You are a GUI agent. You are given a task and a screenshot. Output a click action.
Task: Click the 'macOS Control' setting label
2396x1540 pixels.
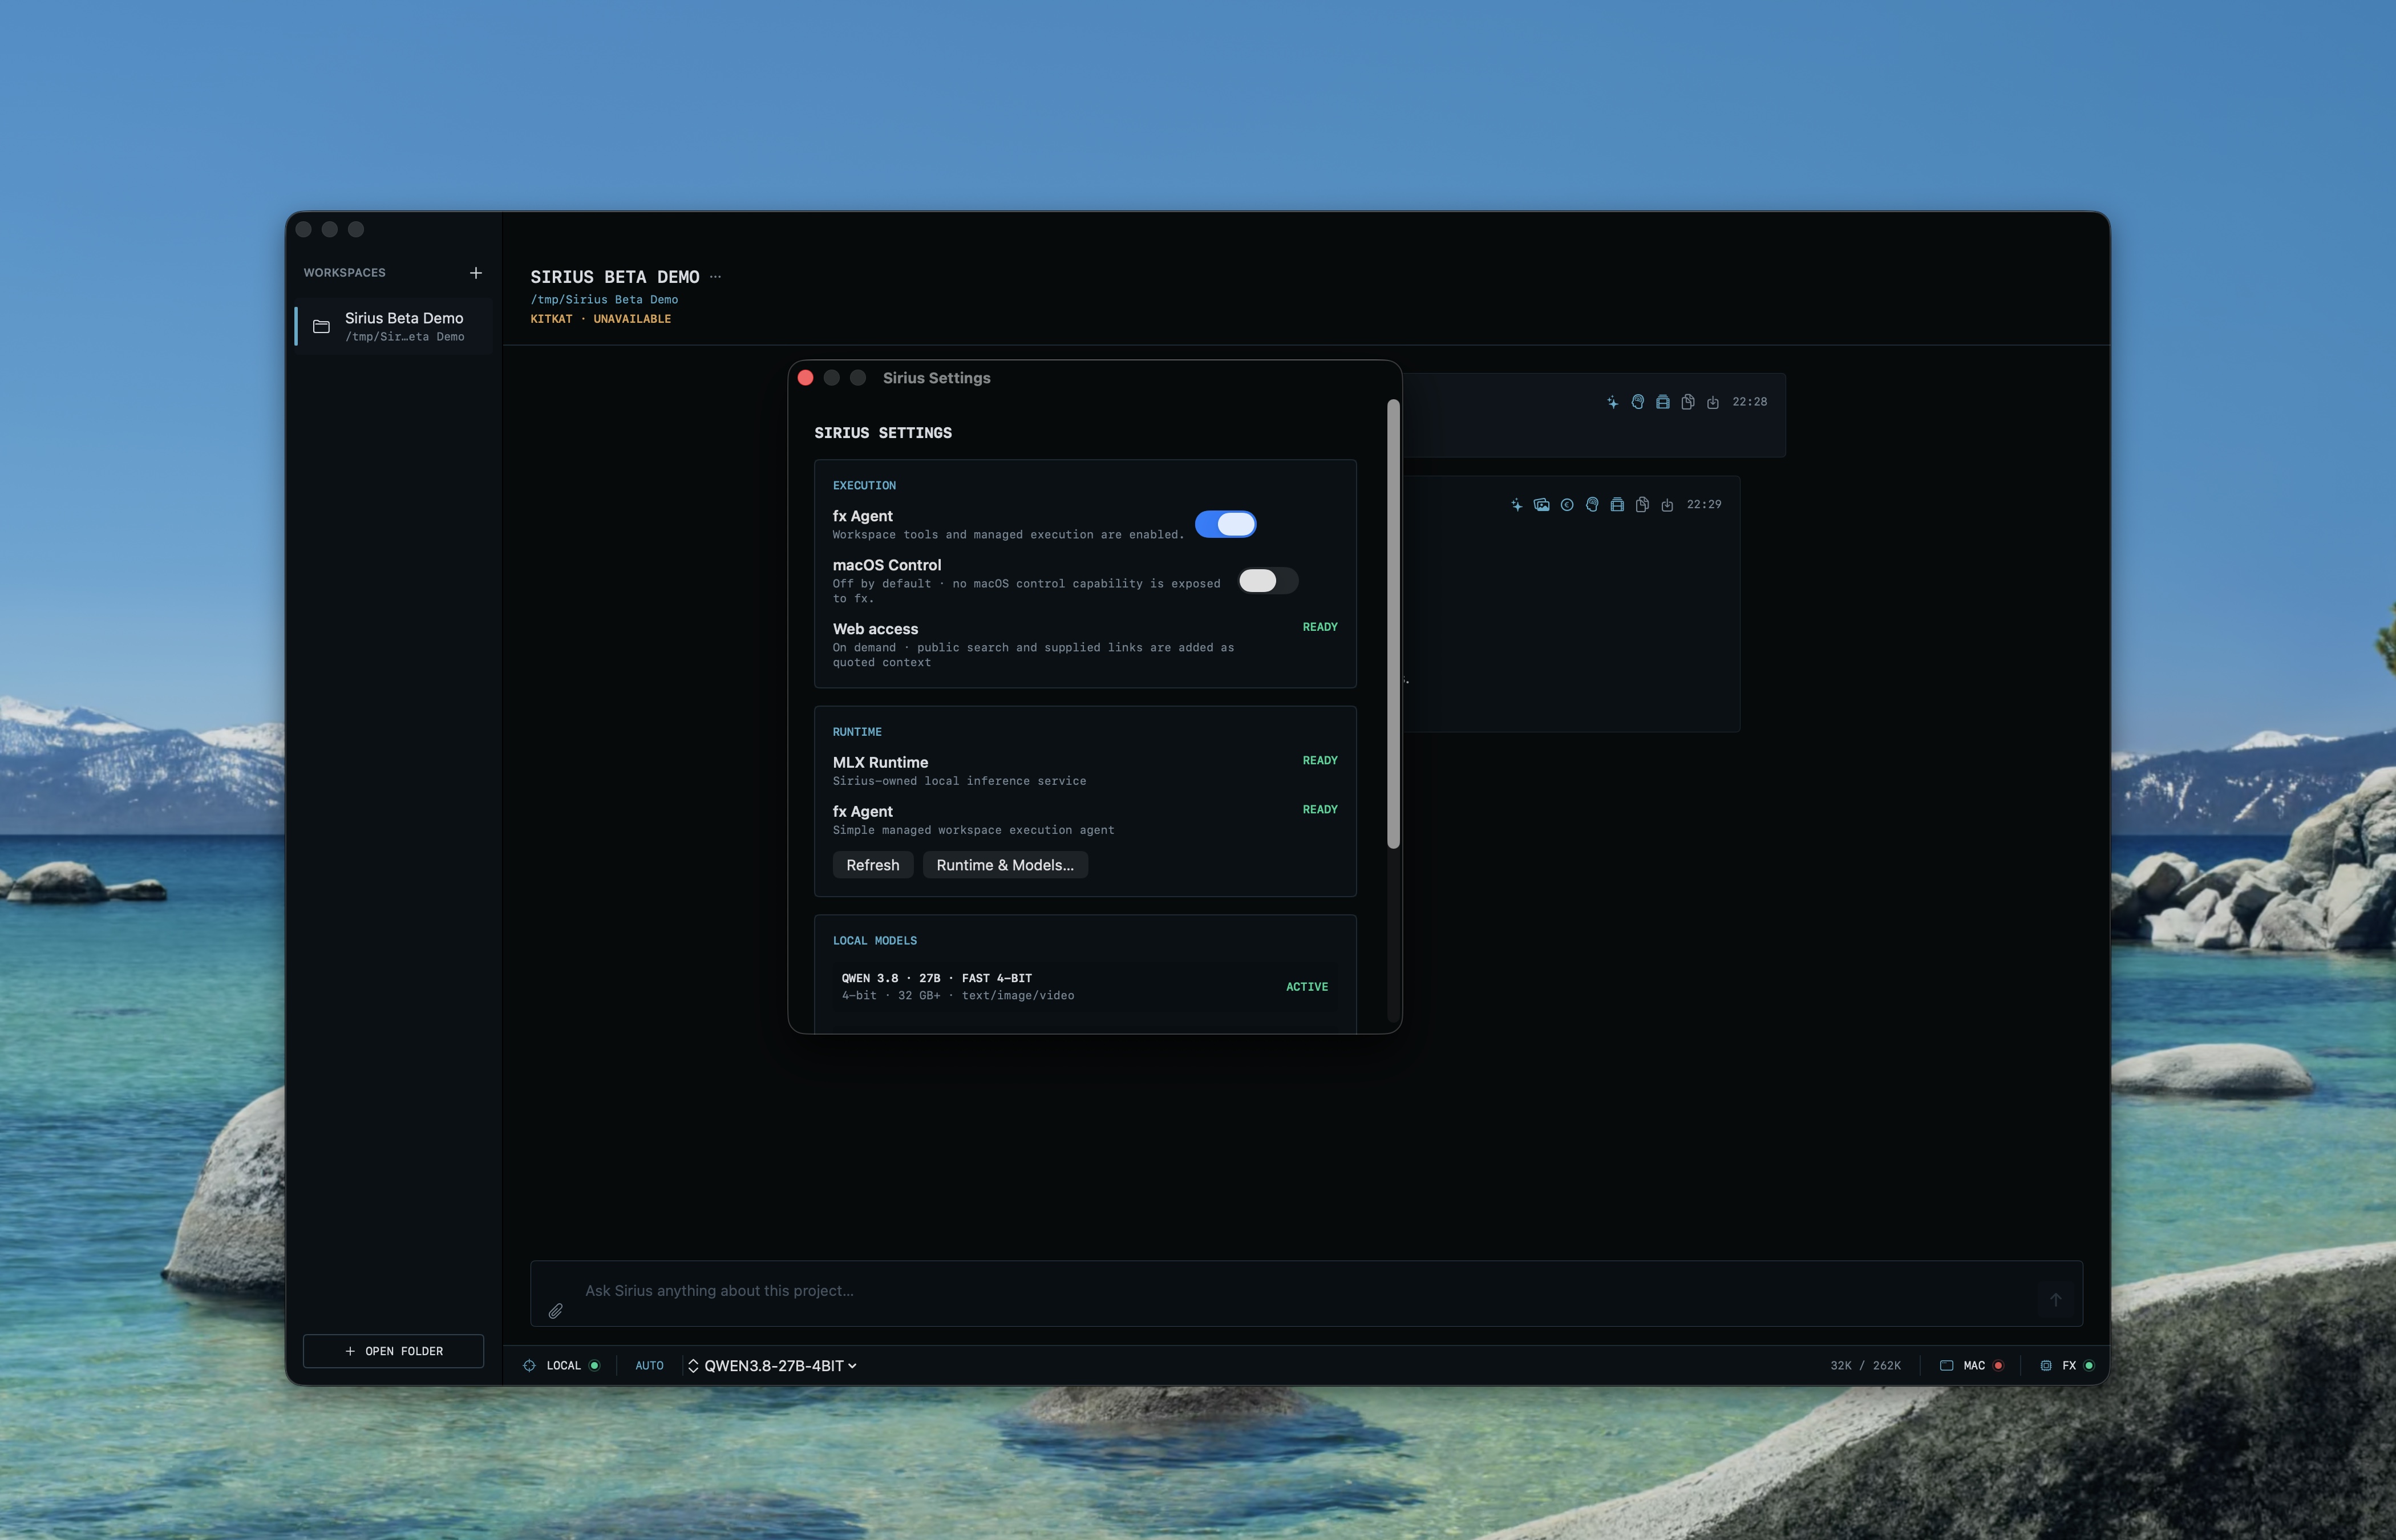[887, 565]
